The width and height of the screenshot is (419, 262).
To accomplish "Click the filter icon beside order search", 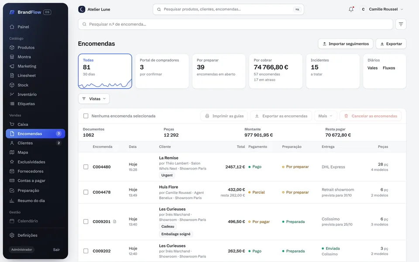I will coord(401,24).
